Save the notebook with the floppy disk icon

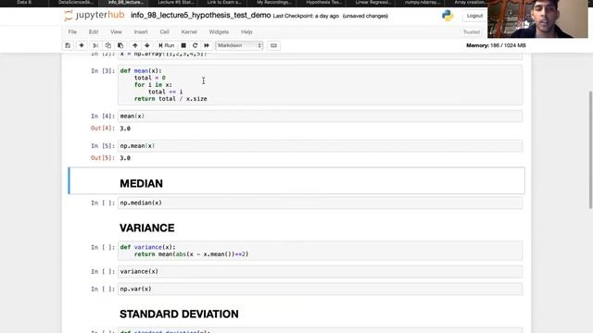[x=68, y=45]
